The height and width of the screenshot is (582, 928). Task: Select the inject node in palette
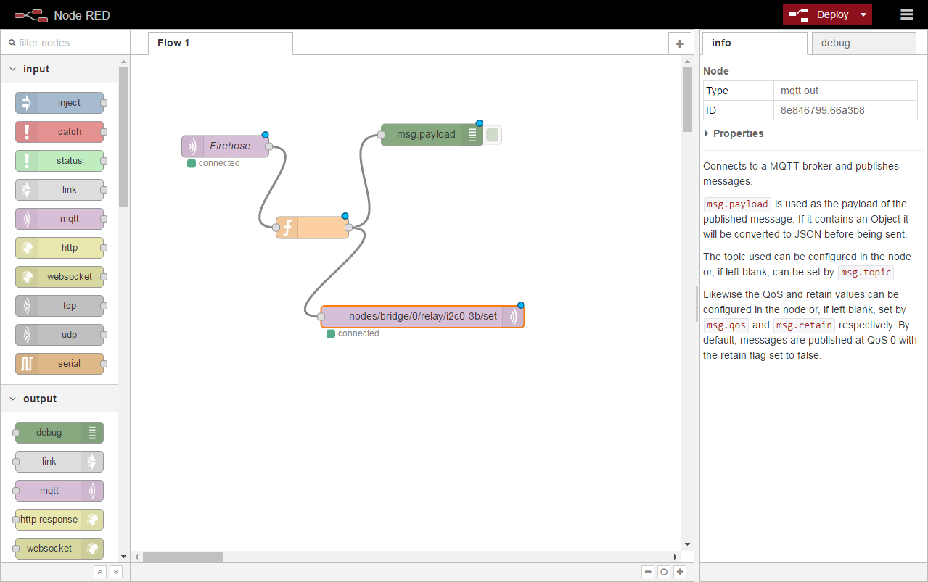point(59,103)
